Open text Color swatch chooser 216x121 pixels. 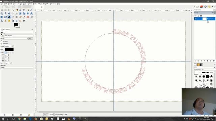click(9, 49)
